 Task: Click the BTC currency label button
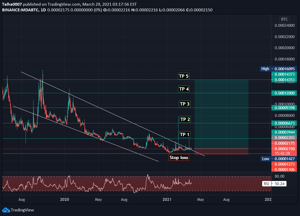tap(284, 19)
